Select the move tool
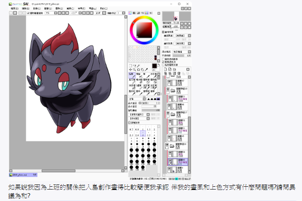302x201 pixels. (130, 70)
